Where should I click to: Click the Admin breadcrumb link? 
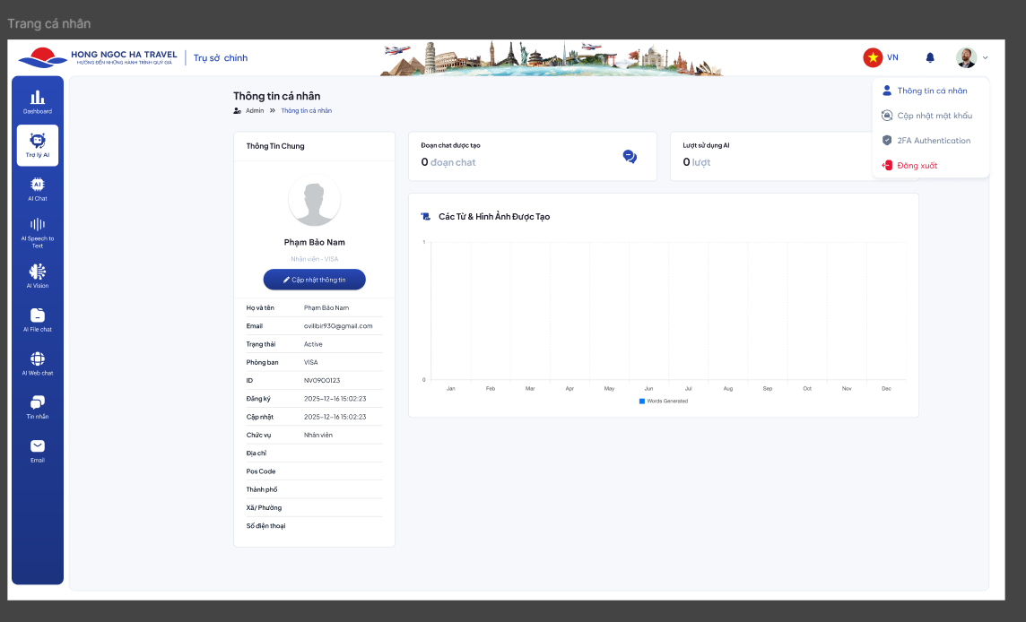(x=255, y=110)
